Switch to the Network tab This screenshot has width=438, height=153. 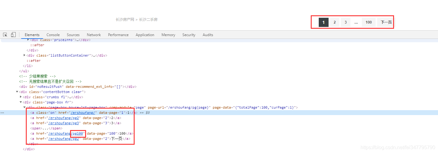(94, 35)
